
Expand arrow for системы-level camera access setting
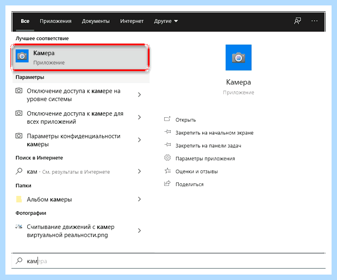[139, 94]
